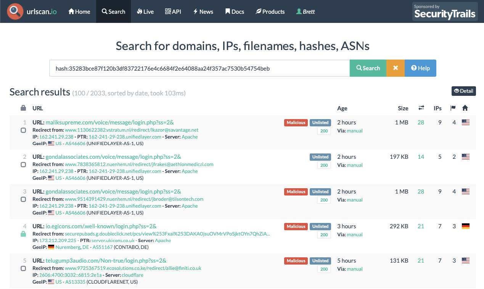Select the checkbox for result 2
The height and width of the screenshot is (289, 484).
tap(23, 165)
